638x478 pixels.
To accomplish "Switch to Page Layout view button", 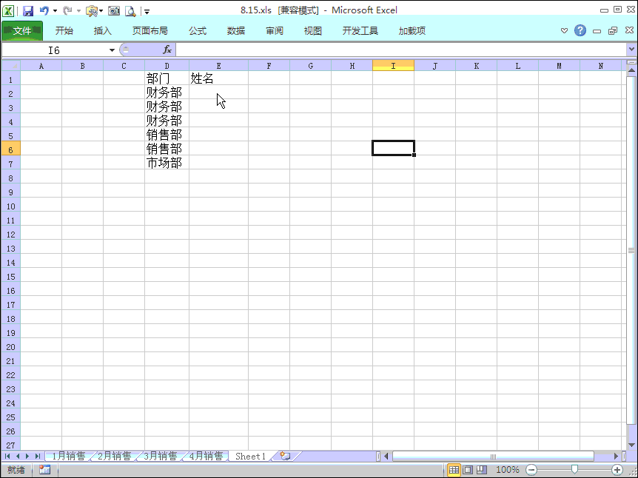I will (x=468, y=470).
